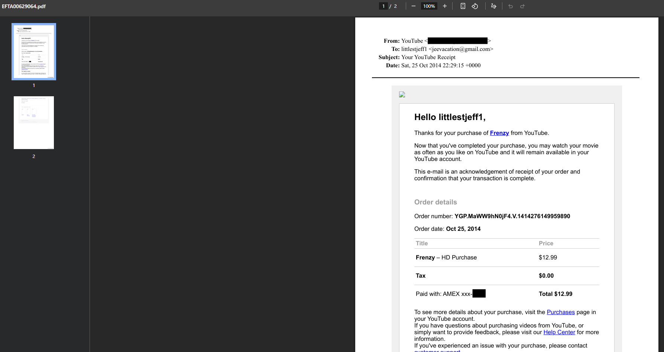Click the label "1" under first thumbnail
This screenshot has width=664, height=352.
click(34, 85)
